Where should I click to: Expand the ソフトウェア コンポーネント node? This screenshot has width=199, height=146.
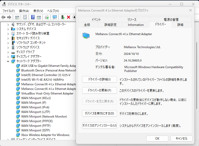click(x=8, y=43)
